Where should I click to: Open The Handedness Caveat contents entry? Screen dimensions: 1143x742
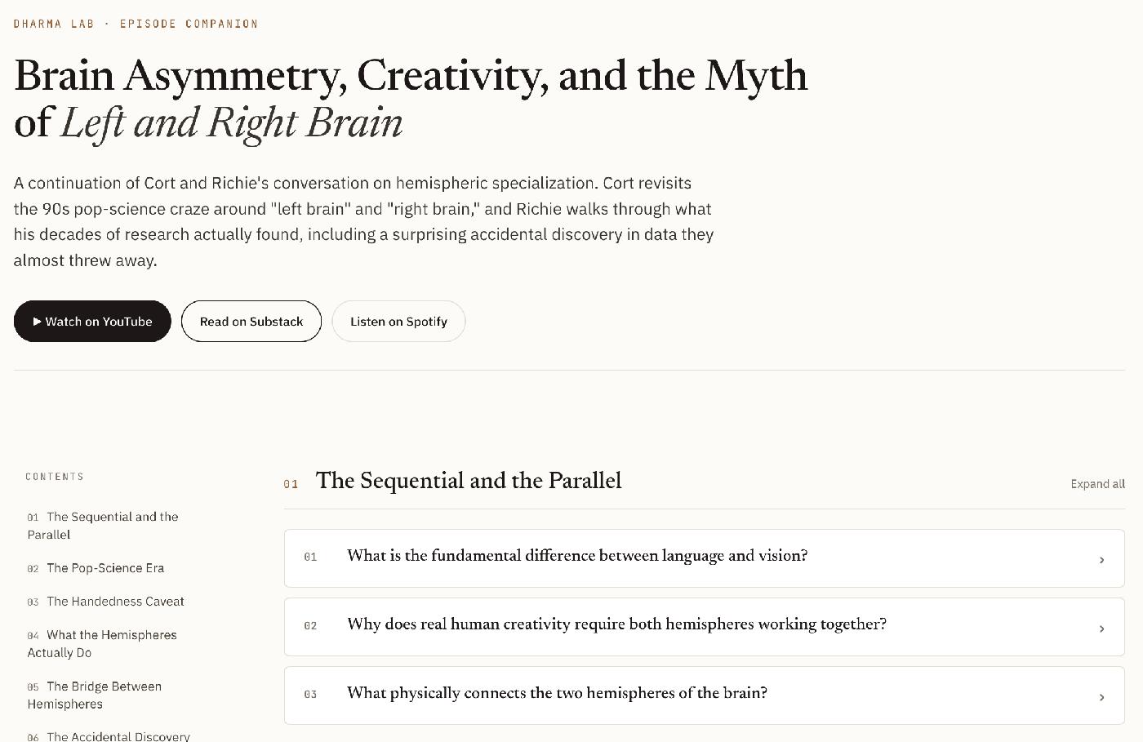tap(106, 602)
